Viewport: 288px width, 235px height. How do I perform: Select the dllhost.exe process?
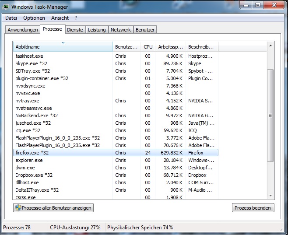click(116, 182)
